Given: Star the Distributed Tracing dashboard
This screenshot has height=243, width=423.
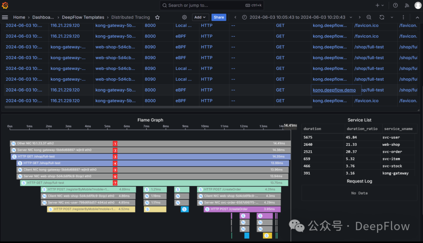Looking at the screenshot, I should coord(157,17).
